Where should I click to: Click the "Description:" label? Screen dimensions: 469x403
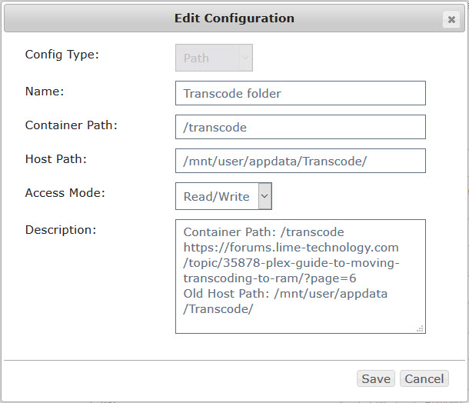[61, 229]
